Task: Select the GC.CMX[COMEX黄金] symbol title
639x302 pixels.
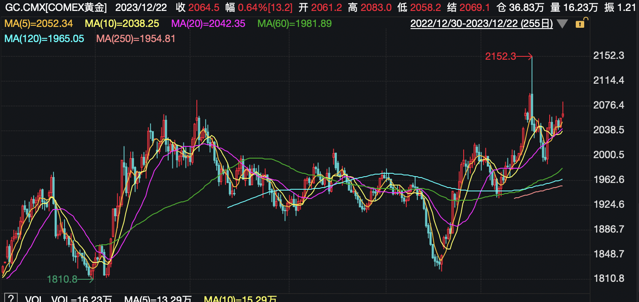Action: [56, 8]
